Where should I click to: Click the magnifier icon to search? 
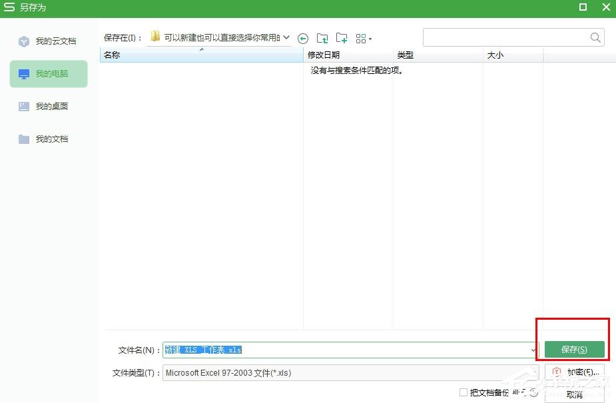(595, 37)
